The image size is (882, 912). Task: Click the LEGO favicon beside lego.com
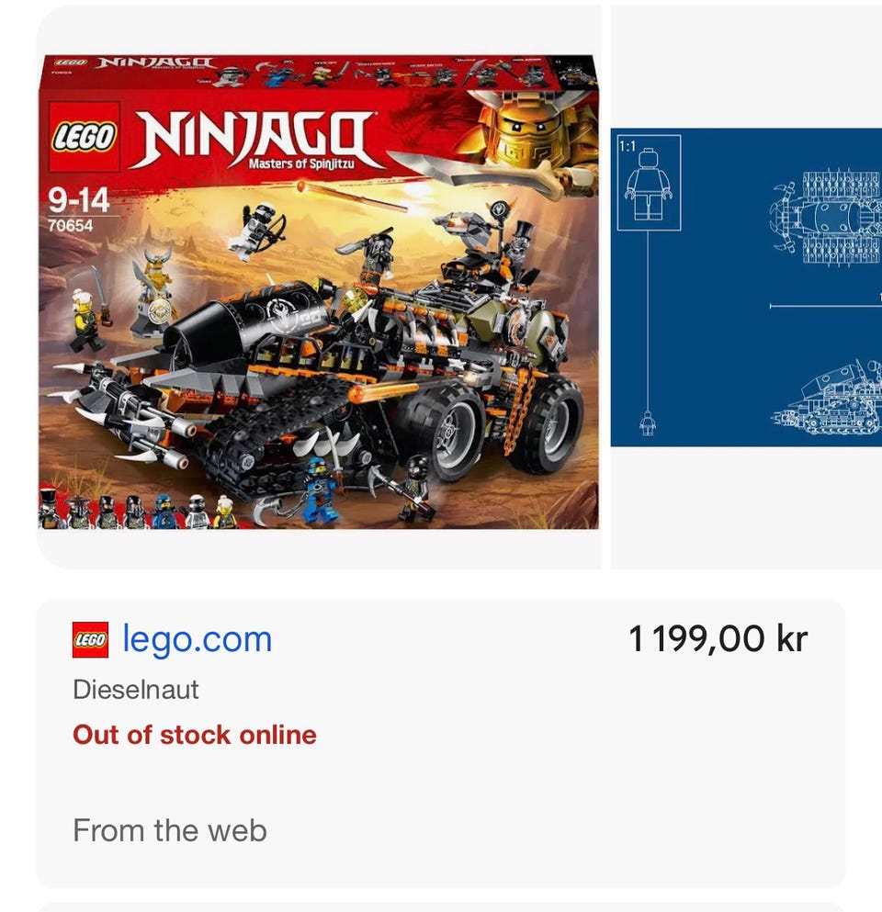tap(90, 640)
